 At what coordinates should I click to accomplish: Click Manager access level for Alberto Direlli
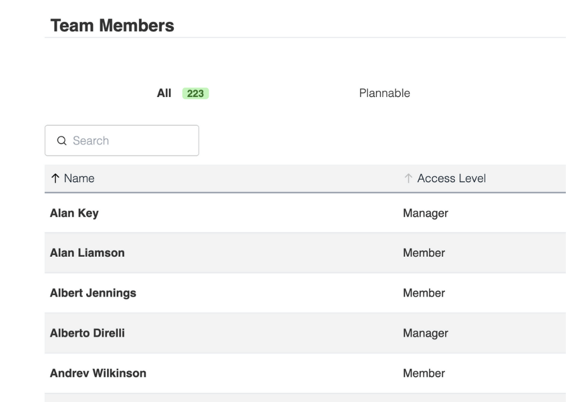[425, 333]
